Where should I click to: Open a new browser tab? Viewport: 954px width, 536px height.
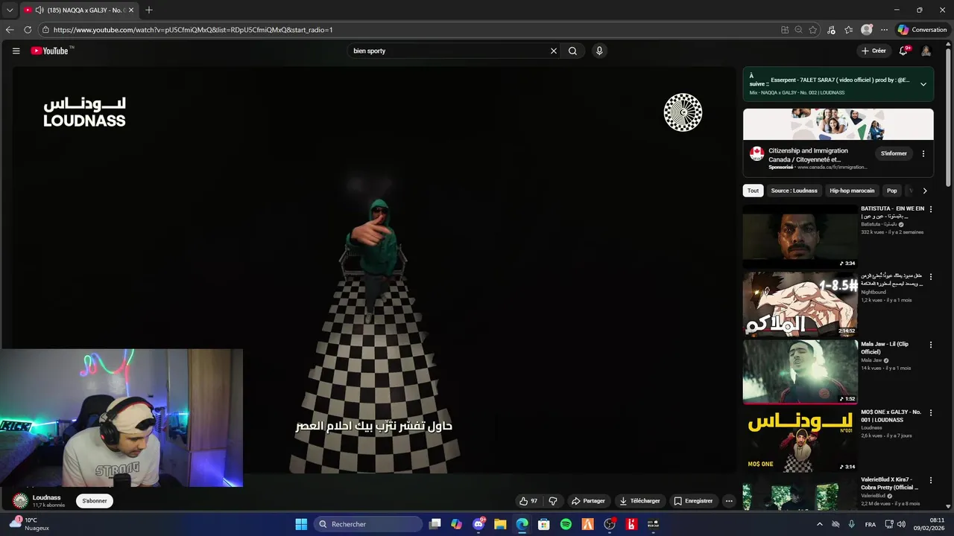[x=149, y=10]
